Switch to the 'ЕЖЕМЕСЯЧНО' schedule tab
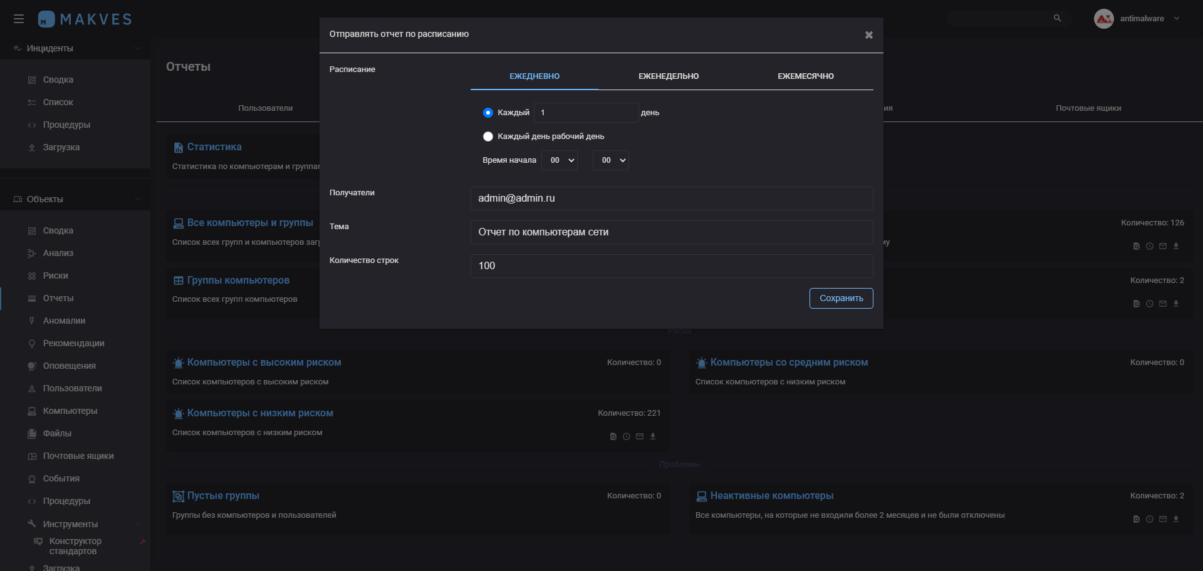The image size is (1203, 571). (805, 76)
